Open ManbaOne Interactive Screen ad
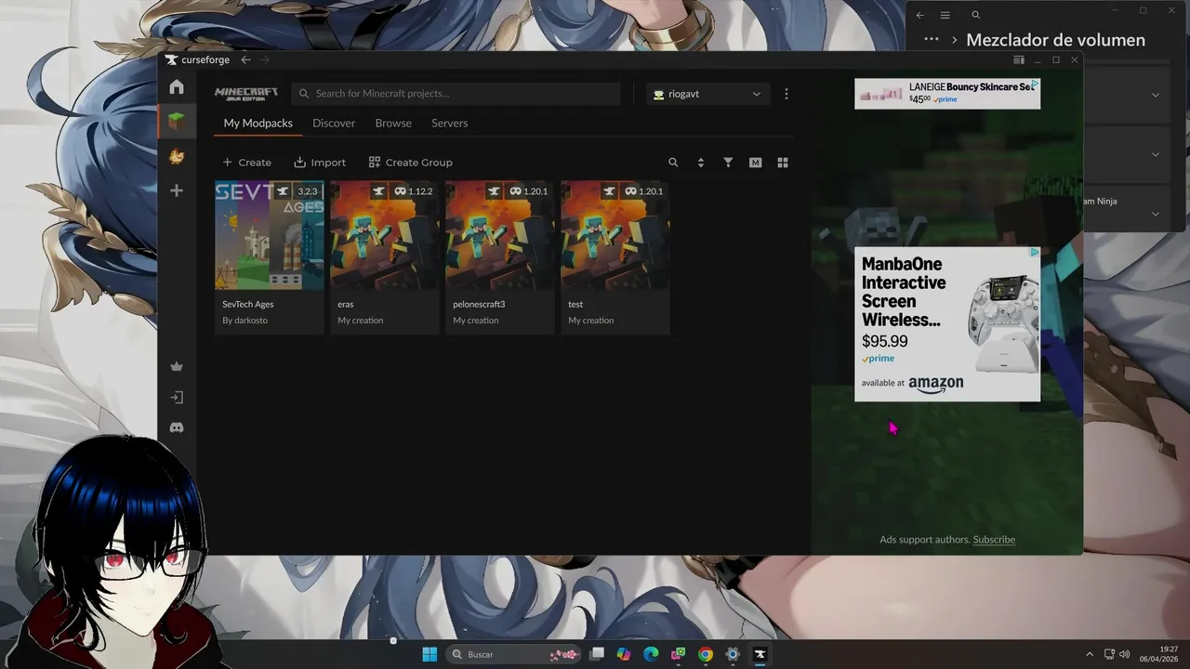The width and height of the screenshot is (1190, 669). click(947, 323)
